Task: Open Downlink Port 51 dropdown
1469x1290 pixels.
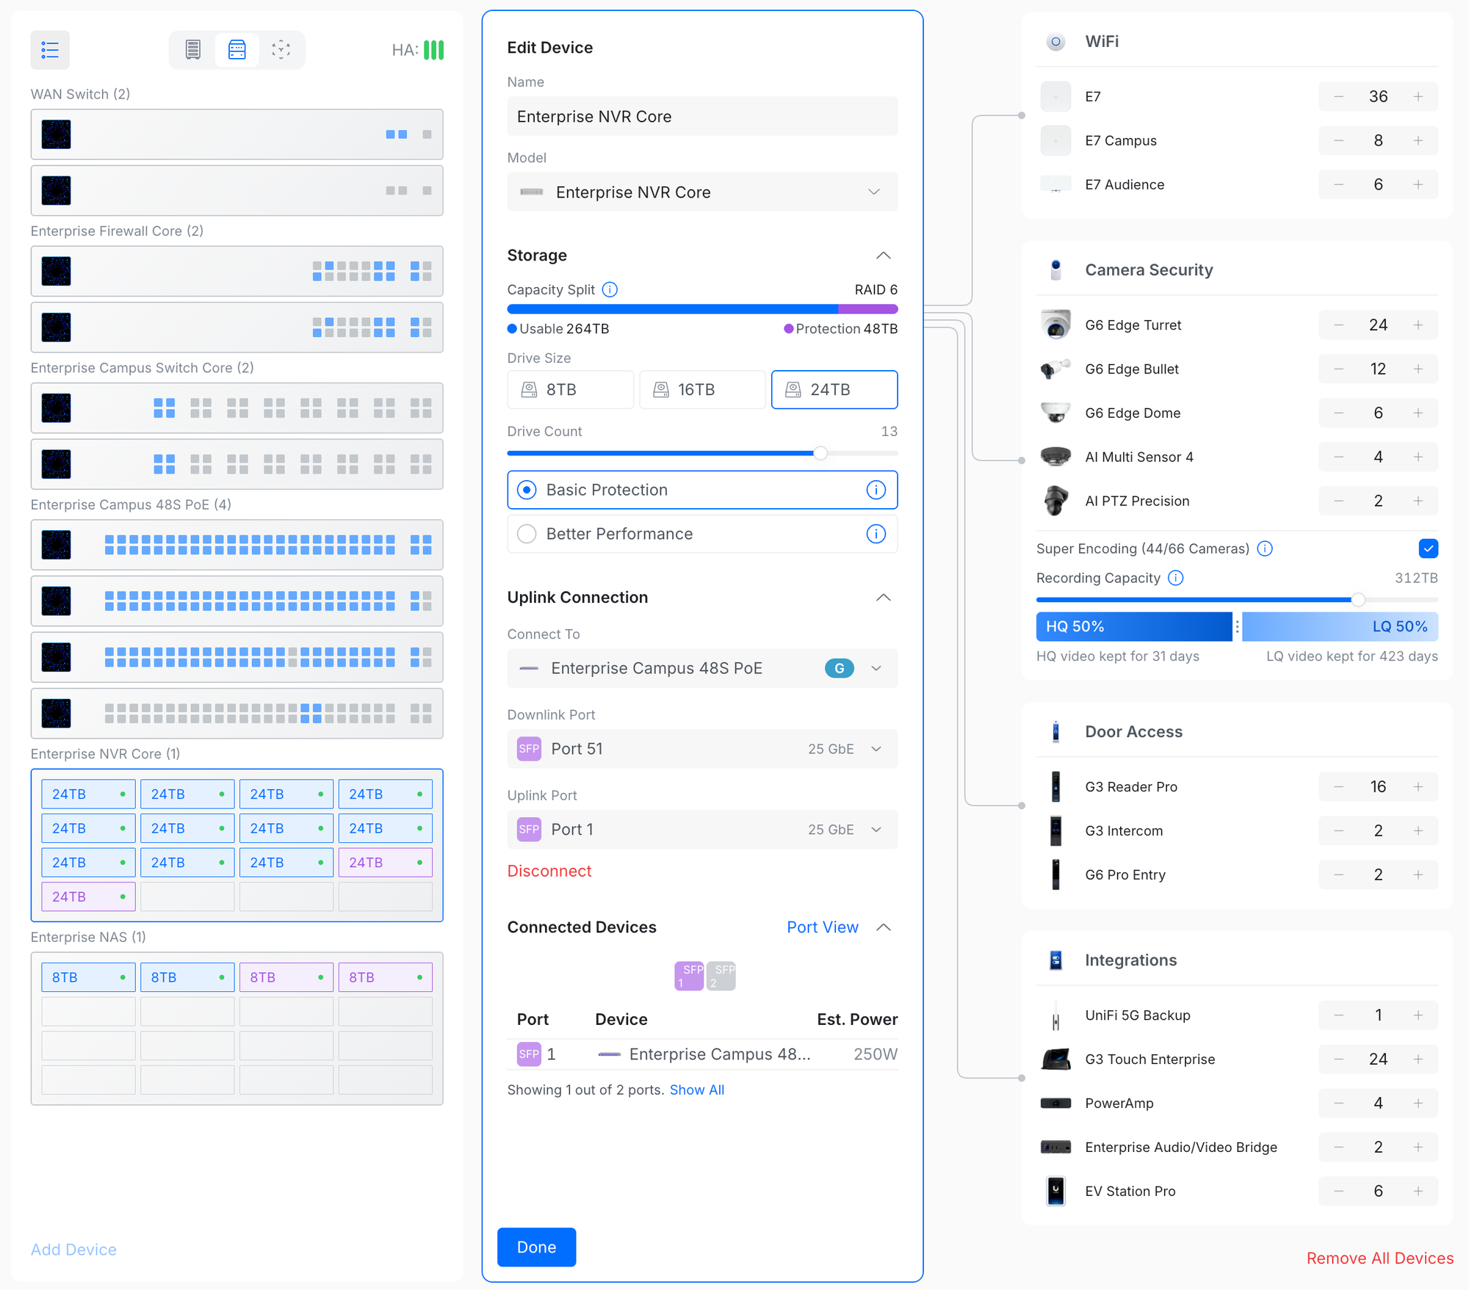Action: tap(702, 749)
